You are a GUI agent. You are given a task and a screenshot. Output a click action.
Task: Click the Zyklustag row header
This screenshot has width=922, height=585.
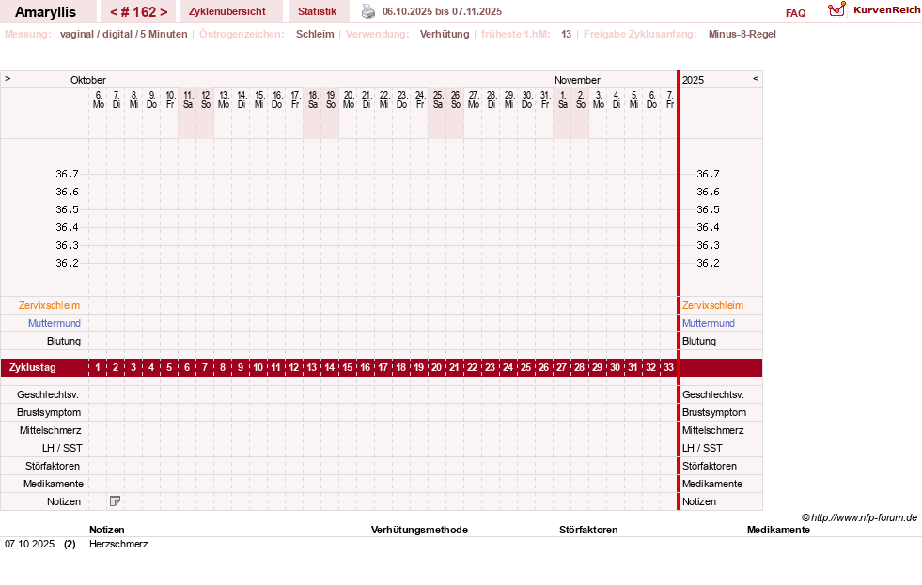click(32, 367)
